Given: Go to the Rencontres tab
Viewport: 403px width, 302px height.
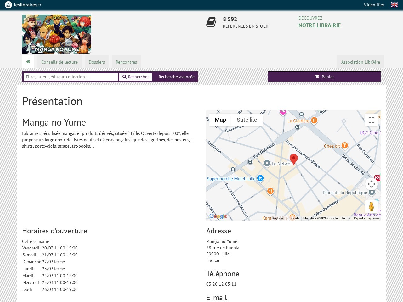Looking at the screenshot, I should (x=126, y=62).
